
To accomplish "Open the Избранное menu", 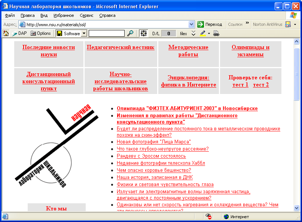I will point(64,15).
